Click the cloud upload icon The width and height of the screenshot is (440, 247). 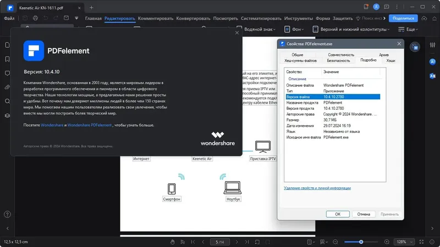(424, 18)
